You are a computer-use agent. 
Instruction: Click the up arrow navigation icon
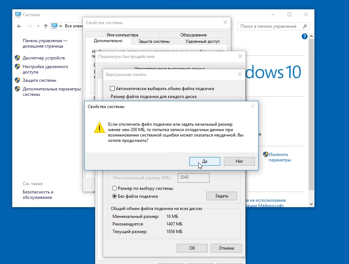45,26
